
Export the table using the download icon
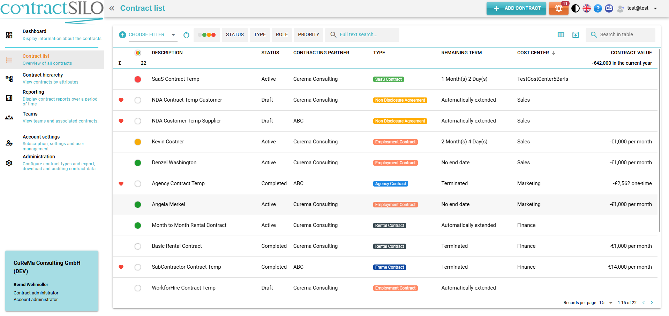576,35
